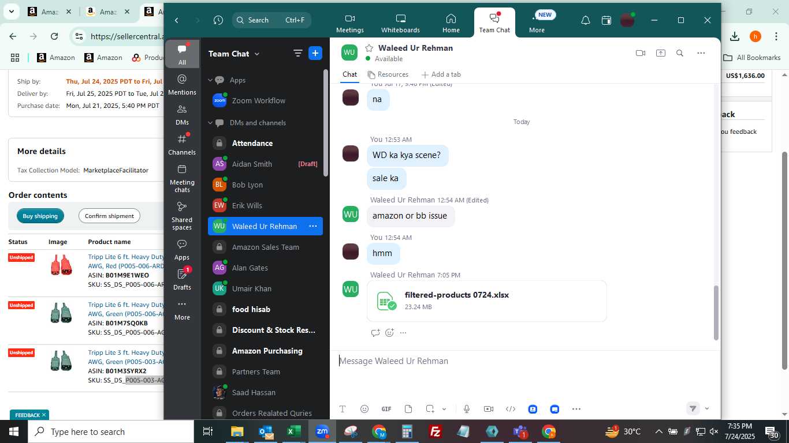
Task: Click Confirm shipment in the Amazon page
Action: coord(109,216)
